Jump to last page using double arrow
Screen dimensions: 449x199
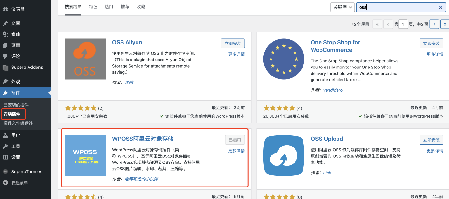pos(445,24)
